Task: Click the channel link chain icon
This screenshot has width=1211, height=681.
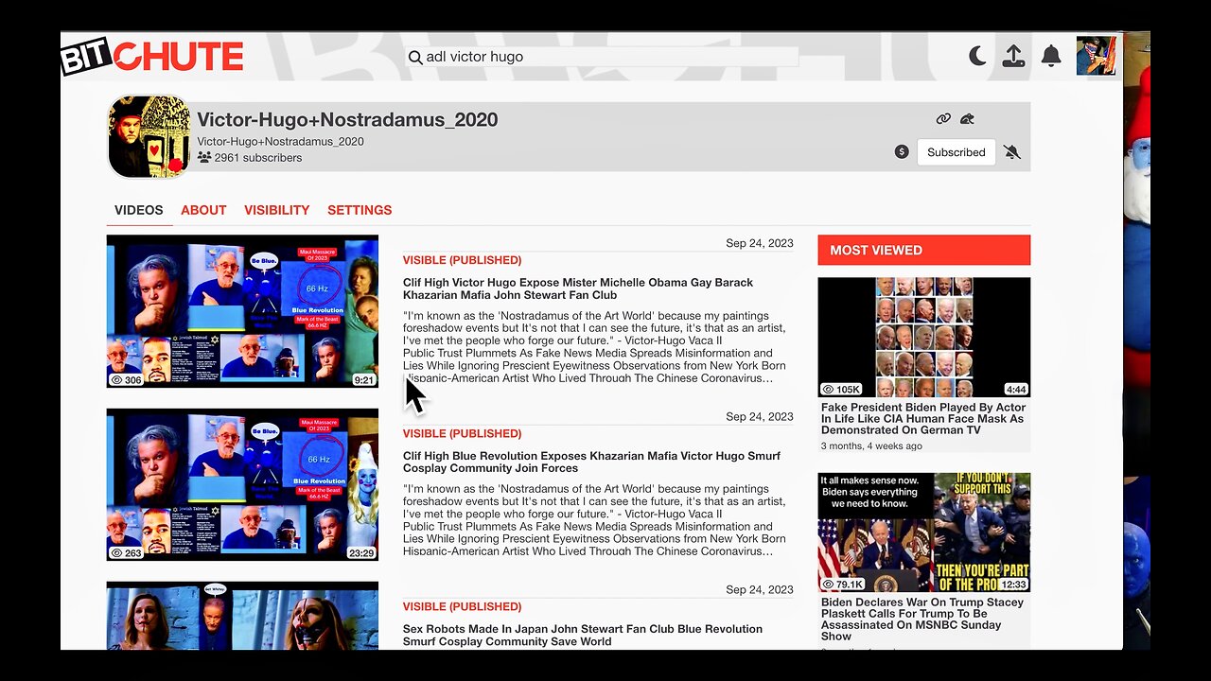Action: click(943, 119)
